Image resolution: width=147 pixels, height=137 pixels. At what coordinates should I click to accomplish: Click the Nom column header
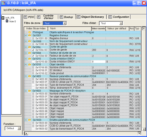point(69,28)
